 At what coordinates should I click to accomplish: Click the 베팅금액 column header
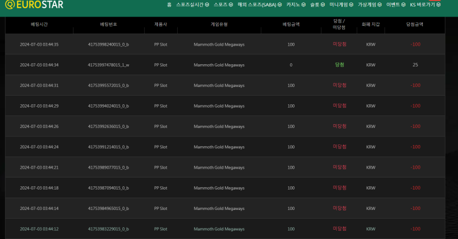coord(291,24)
